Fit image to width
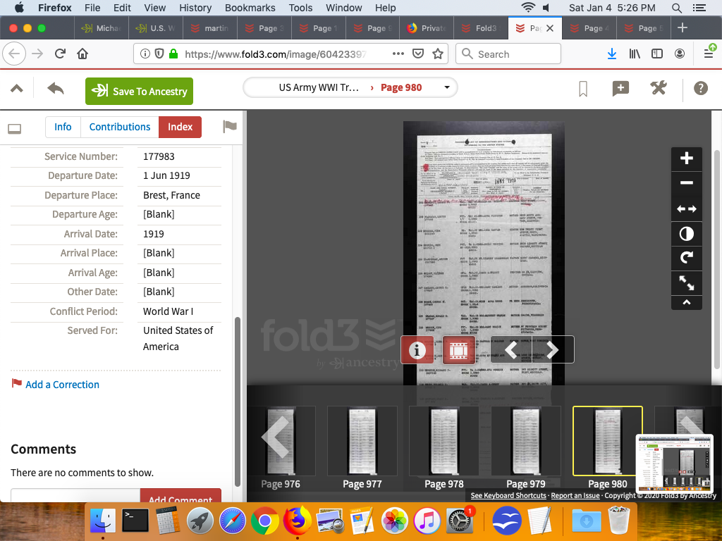This screenshot has width=722, height=541. [x=686, y=209]
